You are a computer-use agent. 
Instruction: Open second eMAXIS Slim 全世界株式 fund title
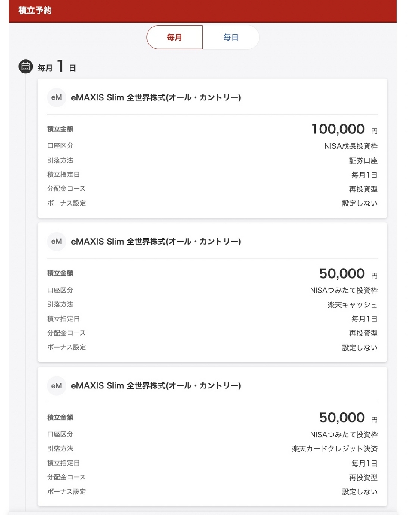point(156,242)
